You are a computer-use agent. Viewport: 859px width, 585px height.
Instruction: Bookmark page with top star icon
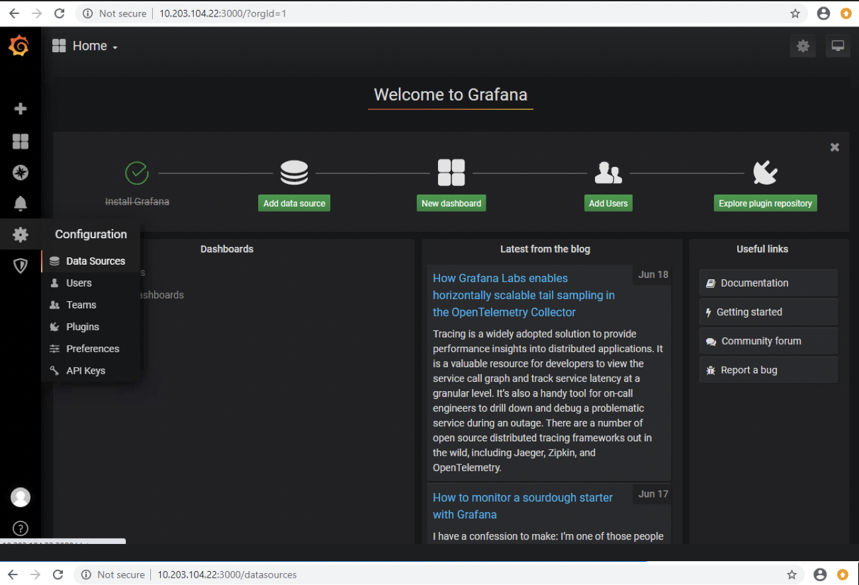(x=795, y=13)
